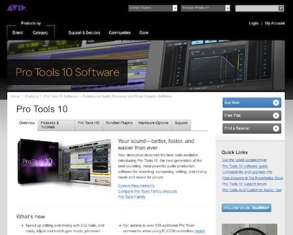Click the 'What's new' heading
Screen dimensions: 293x235
pyautogui.click(x=30, y=216)
